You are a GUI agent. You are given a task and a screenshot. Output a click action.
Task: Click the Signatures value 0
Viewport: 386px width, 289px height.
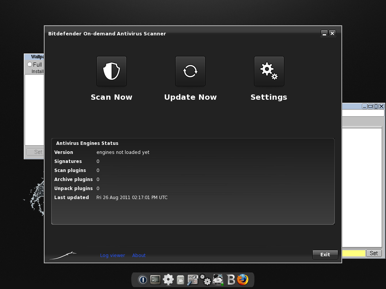coord(98,161)
